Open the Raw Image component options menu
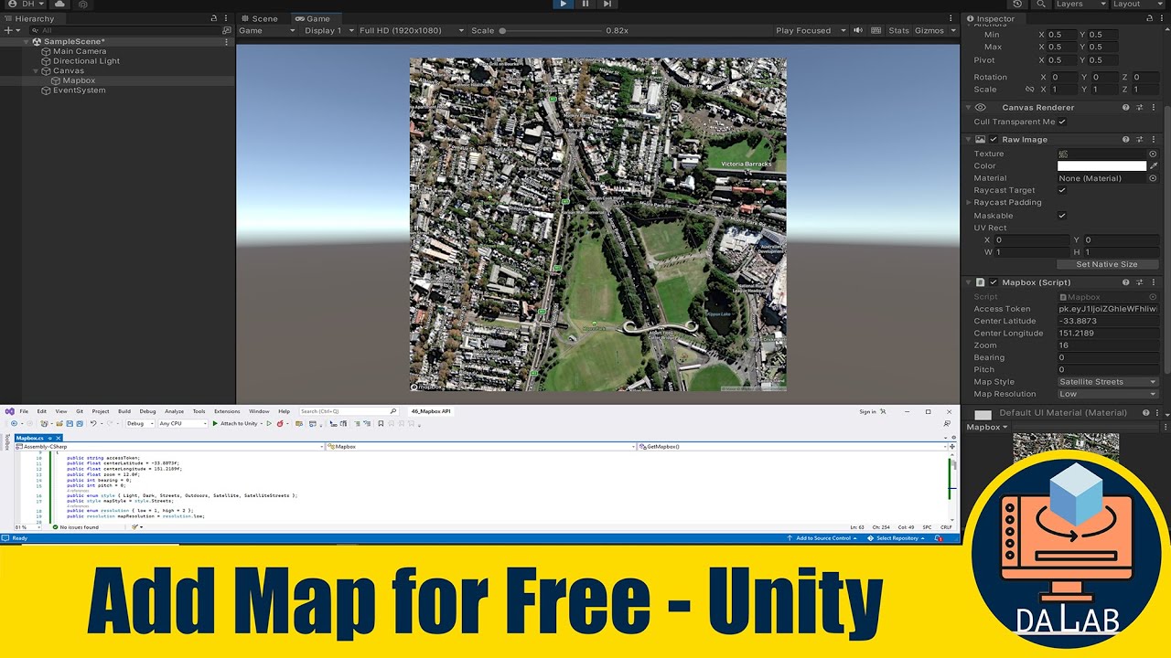Viewport: 1171px width, 658px height. click(x=1153, y=140)
